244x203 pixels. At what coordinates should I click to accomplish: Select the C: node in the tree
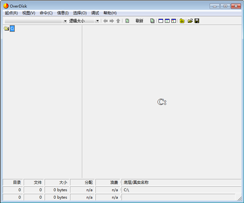tap(12, 28)
